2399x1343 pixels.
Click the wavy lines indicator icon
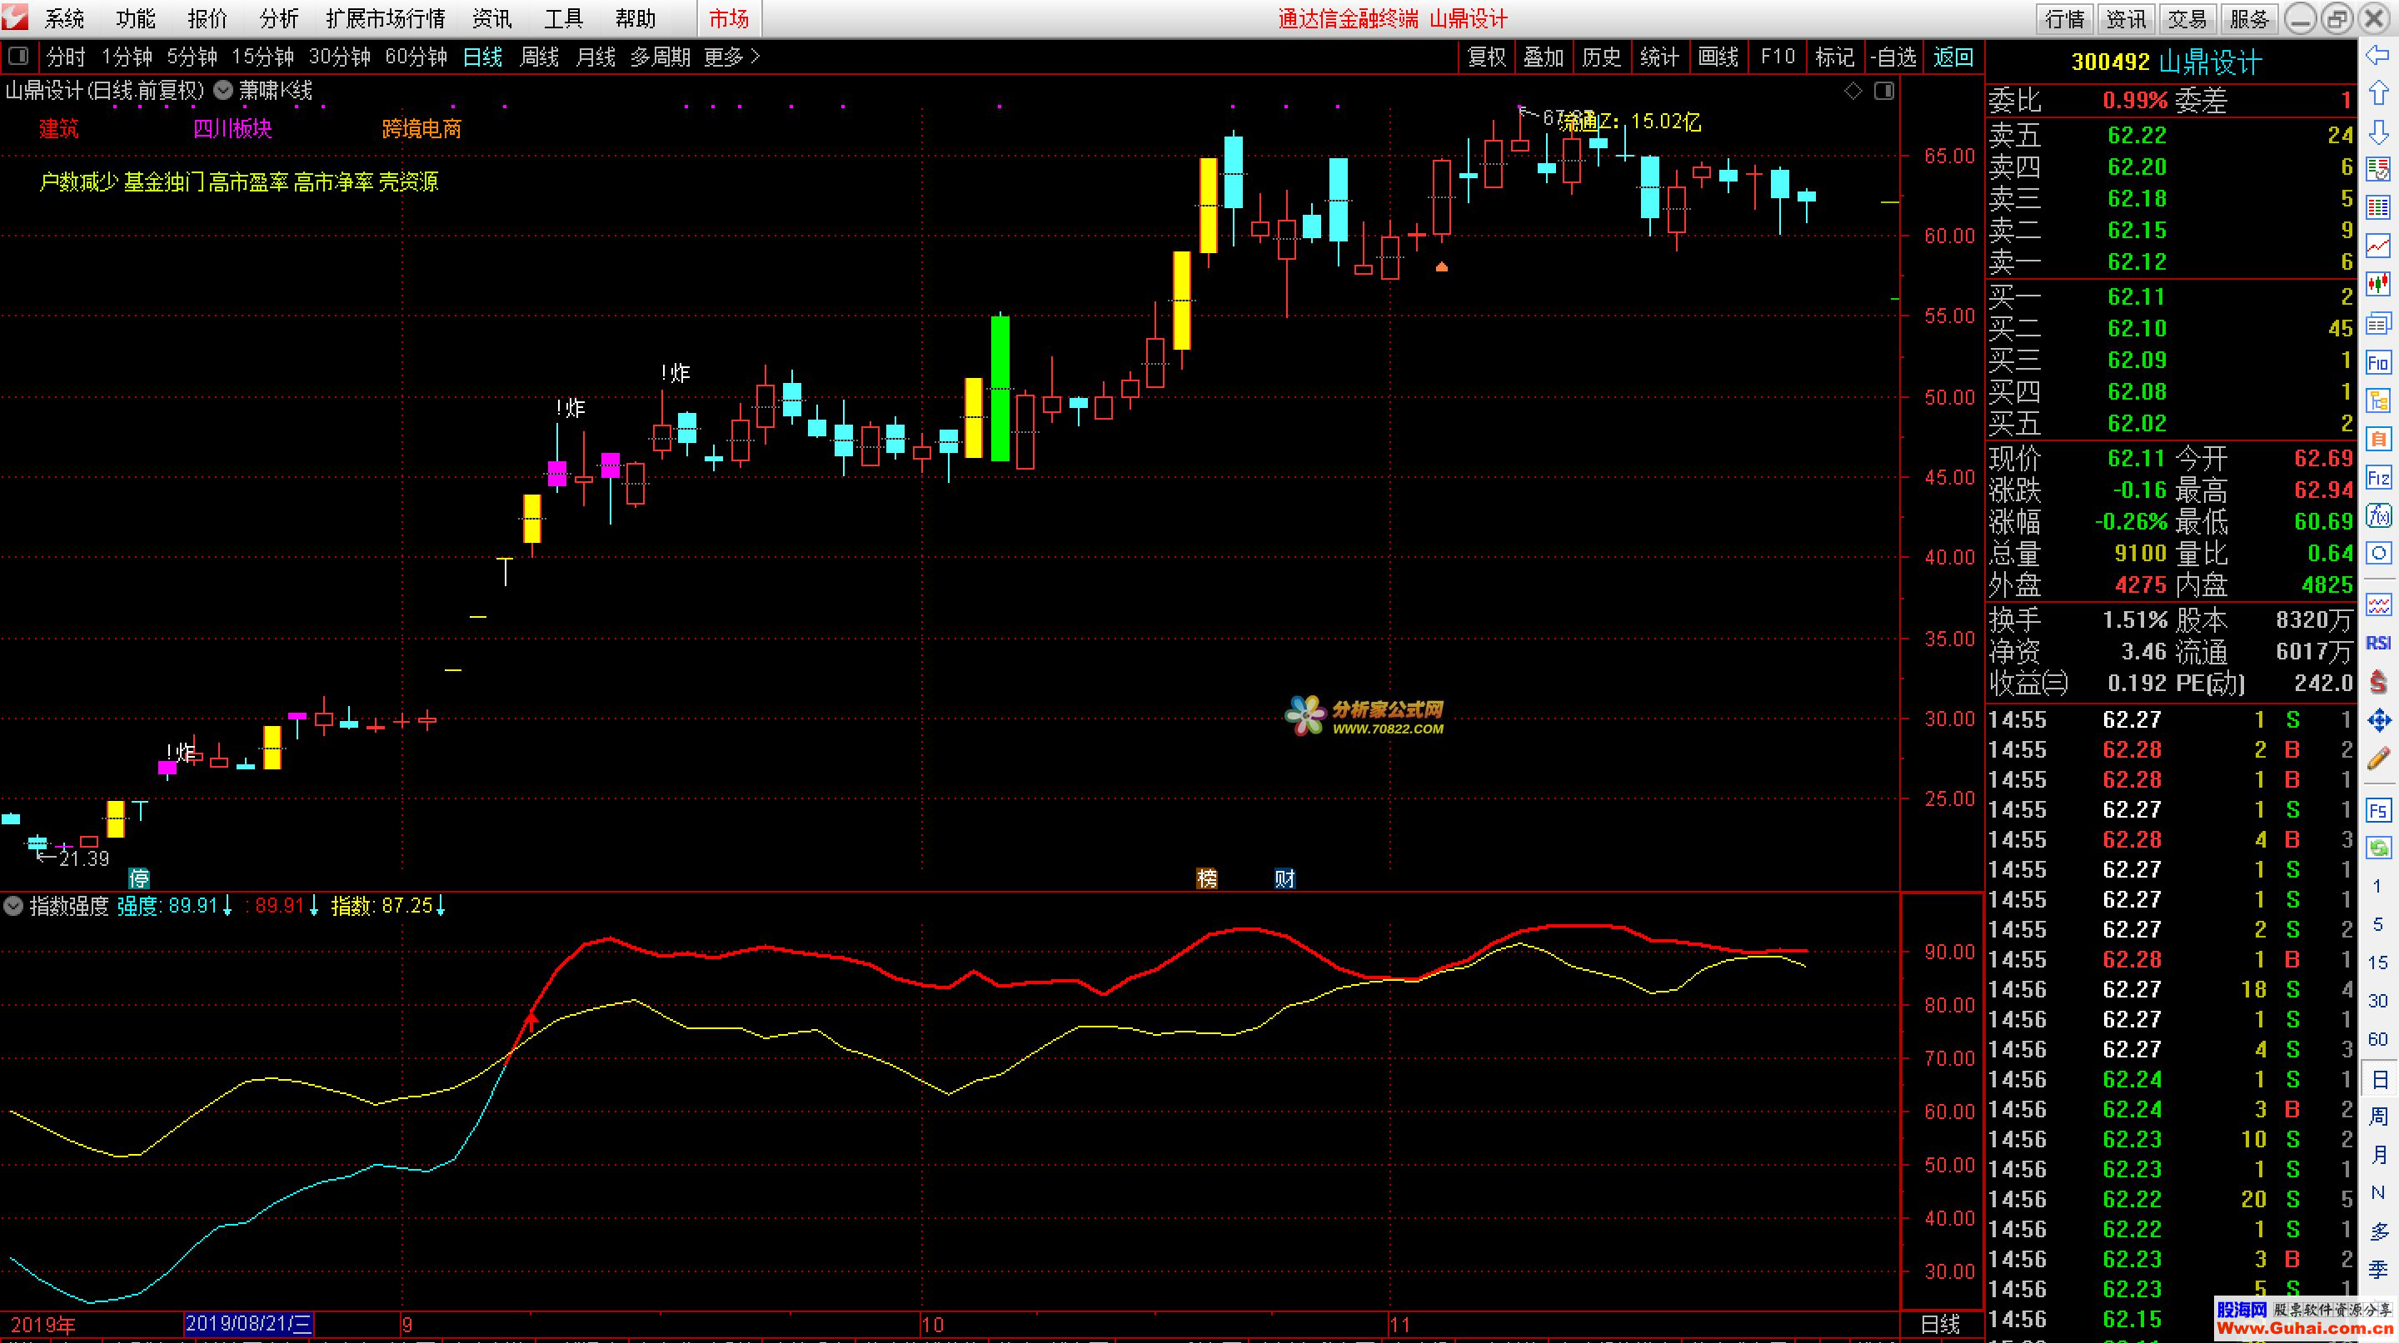point(2378,605)
